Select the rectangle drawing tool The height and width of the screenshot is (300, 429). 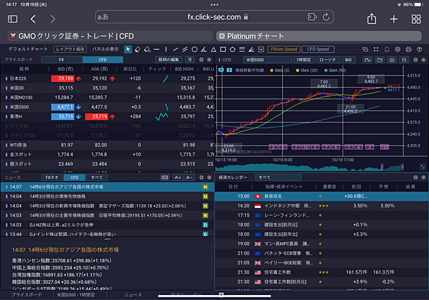[223, 49]
